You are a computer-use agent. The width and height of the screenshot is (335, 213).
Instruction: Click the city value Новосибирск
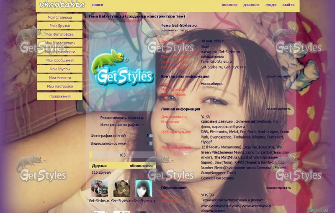click(x=212, y=84)
